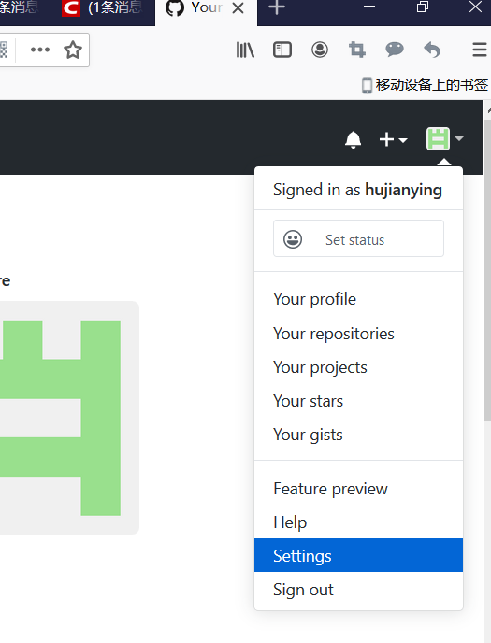491x643 pixels.
Task: Open mobile bookmarks folder in toolbar
Action: (x=425, y=85)
